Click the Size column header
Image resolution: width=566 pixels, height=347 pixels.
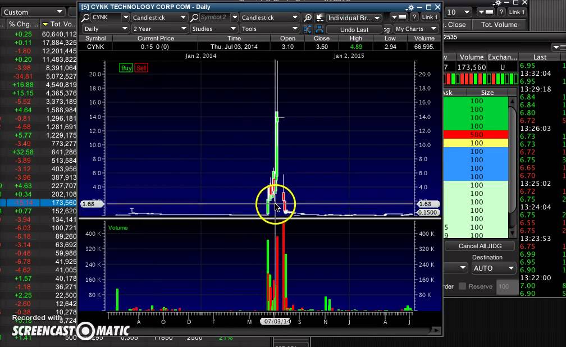487,93
